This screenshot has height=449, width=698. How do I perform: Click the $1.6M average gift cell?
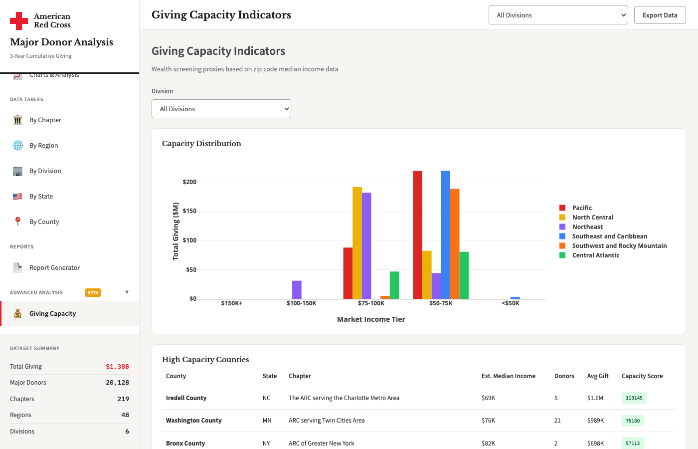click(x=595, y=398)
